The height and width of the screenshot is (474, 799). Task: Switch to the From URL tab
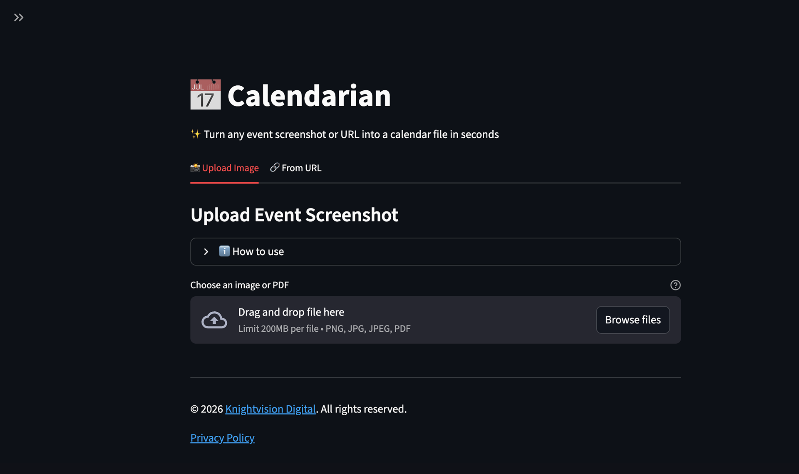coord(301,168)
